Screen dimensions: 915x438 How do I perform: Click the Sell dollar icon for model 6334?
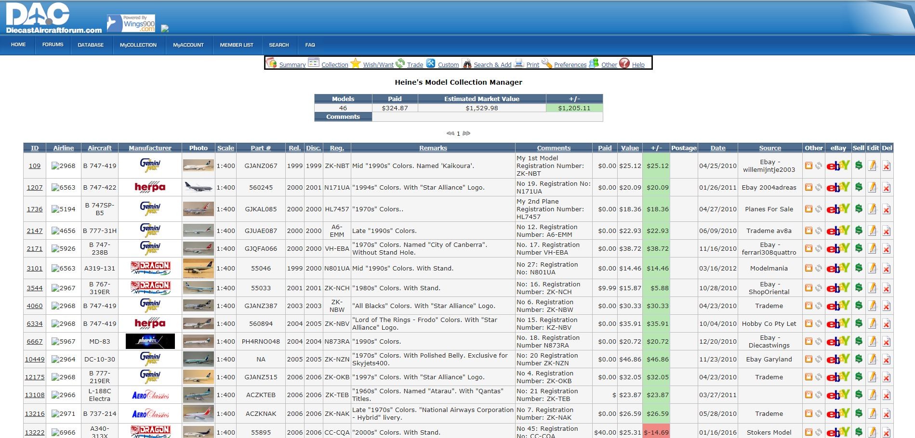859,323
